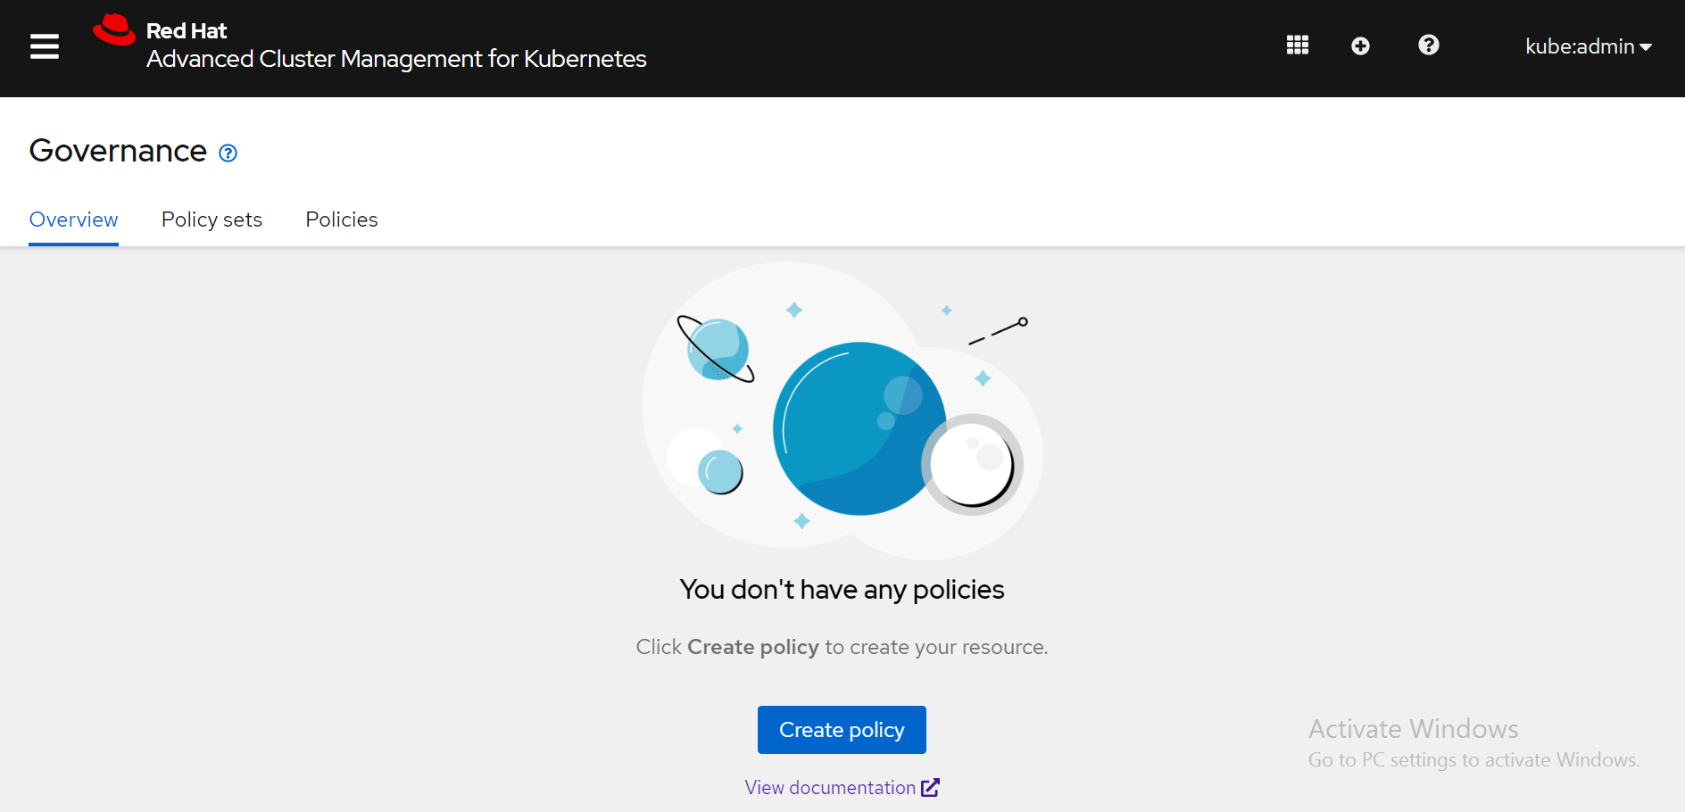This screenshot has height=812, width=1685.
Task: Open the header help question-mark menu
Action: [x=1428, y=46]
